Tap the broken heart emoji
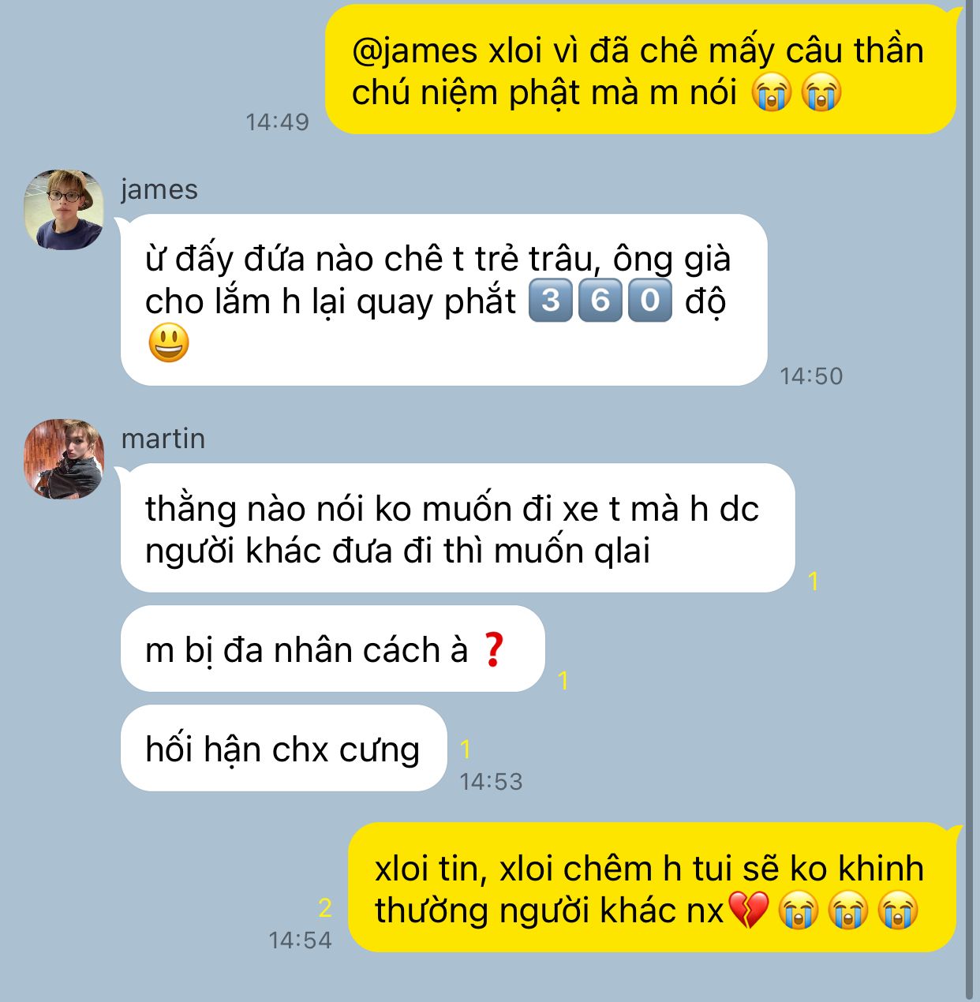This screenshot has width=980, height=1002. point(747,910)
